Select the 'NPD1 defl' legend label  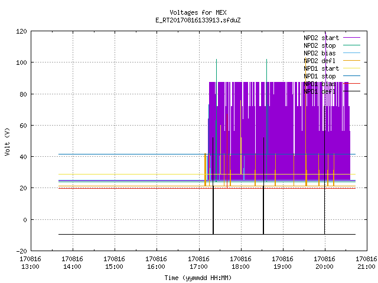[320, 91]
